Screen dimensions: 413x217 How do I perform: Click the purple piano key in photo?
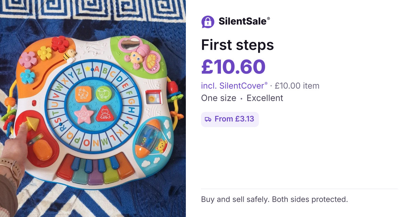(95, 176)
